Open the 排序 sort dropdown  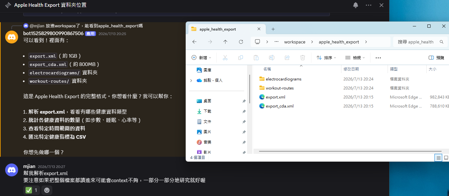pyautogui.click(x=326, y=58)
